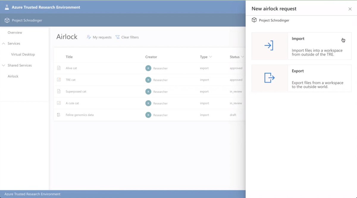Close the New airlock request panel
This screenshot has height=198, width=357.
(350, 9)
